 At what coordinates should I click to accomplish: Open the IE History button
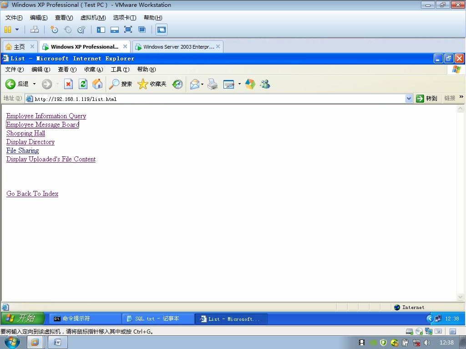click(x=177, y=84)
